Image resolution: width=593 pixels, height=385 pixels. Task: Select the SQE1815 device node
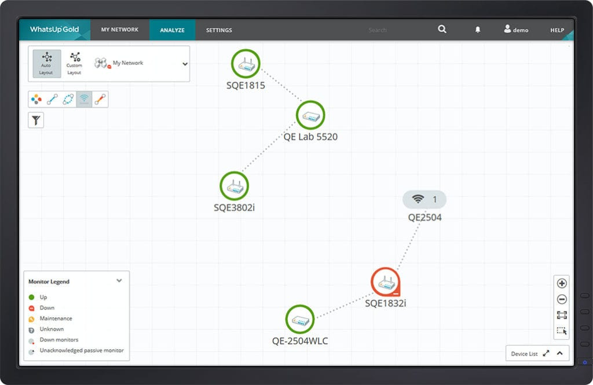coord(246,64)
